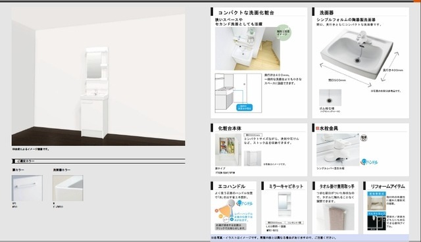This screenshot has width=421, height=242.
Task: Click the eco handle logo in 水栓金具 panel
Action: point(370,162)
